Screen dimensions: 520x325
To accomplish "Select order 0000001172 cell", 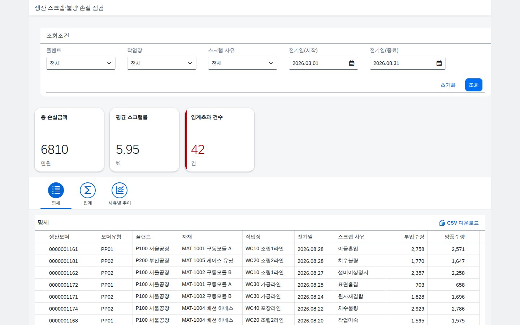I will pyautogui.click(x=72, y=285).
